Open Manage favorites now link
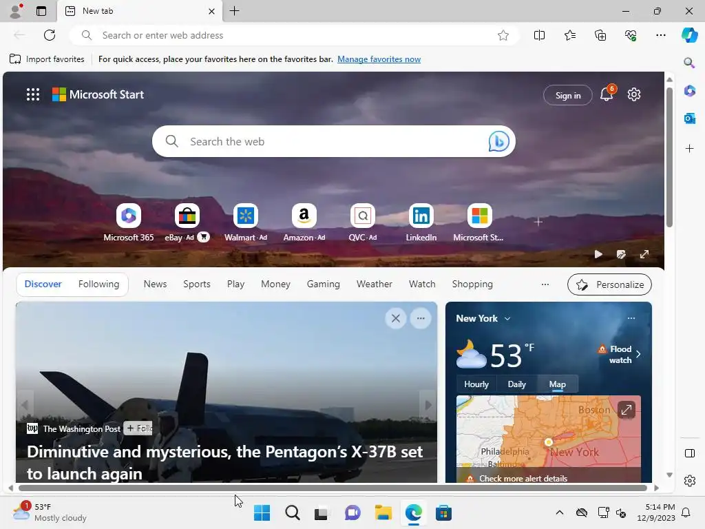 [x=379, y=59]
